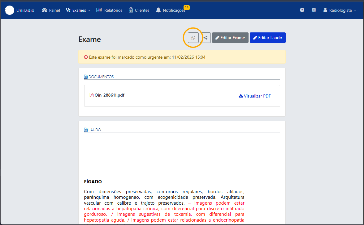The width and height of the screenshot is (364, 225).
Task: Click the WhatsApp share icon button
Action: point(193,38)
